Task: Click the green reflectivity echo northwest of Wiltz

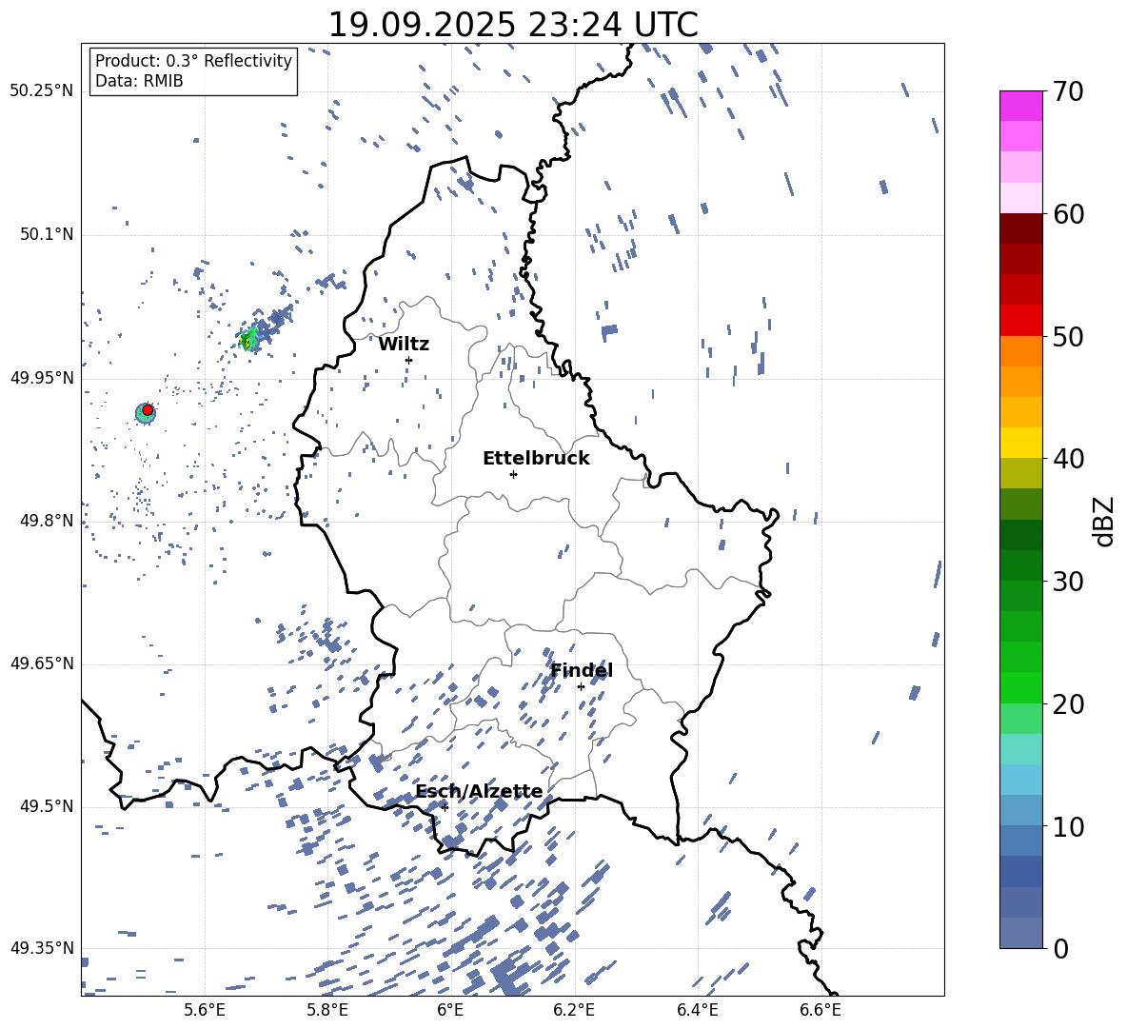Action: (x=248, y=339)
